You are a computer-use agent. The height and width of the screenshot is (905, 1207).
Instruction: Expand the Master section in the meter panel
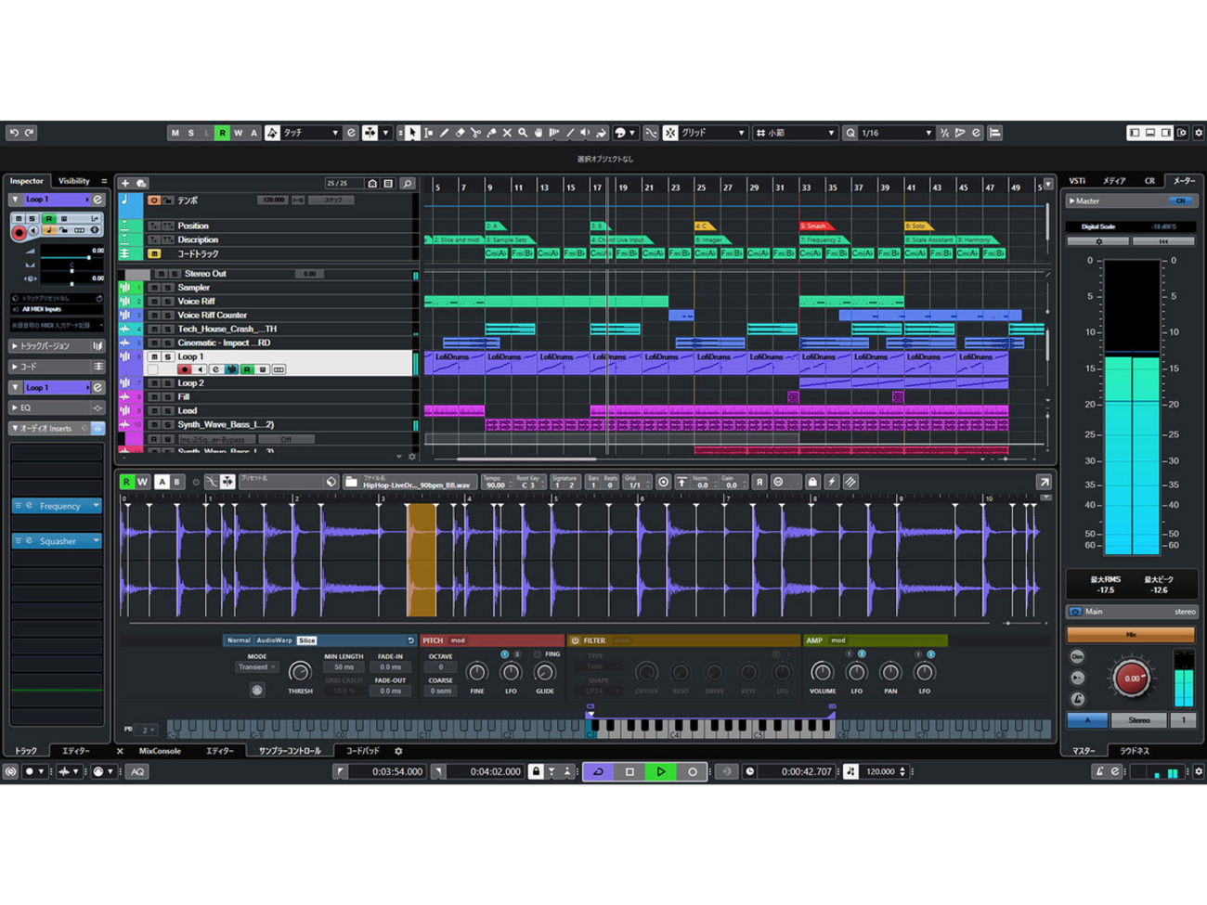(x=1130, y=200)
